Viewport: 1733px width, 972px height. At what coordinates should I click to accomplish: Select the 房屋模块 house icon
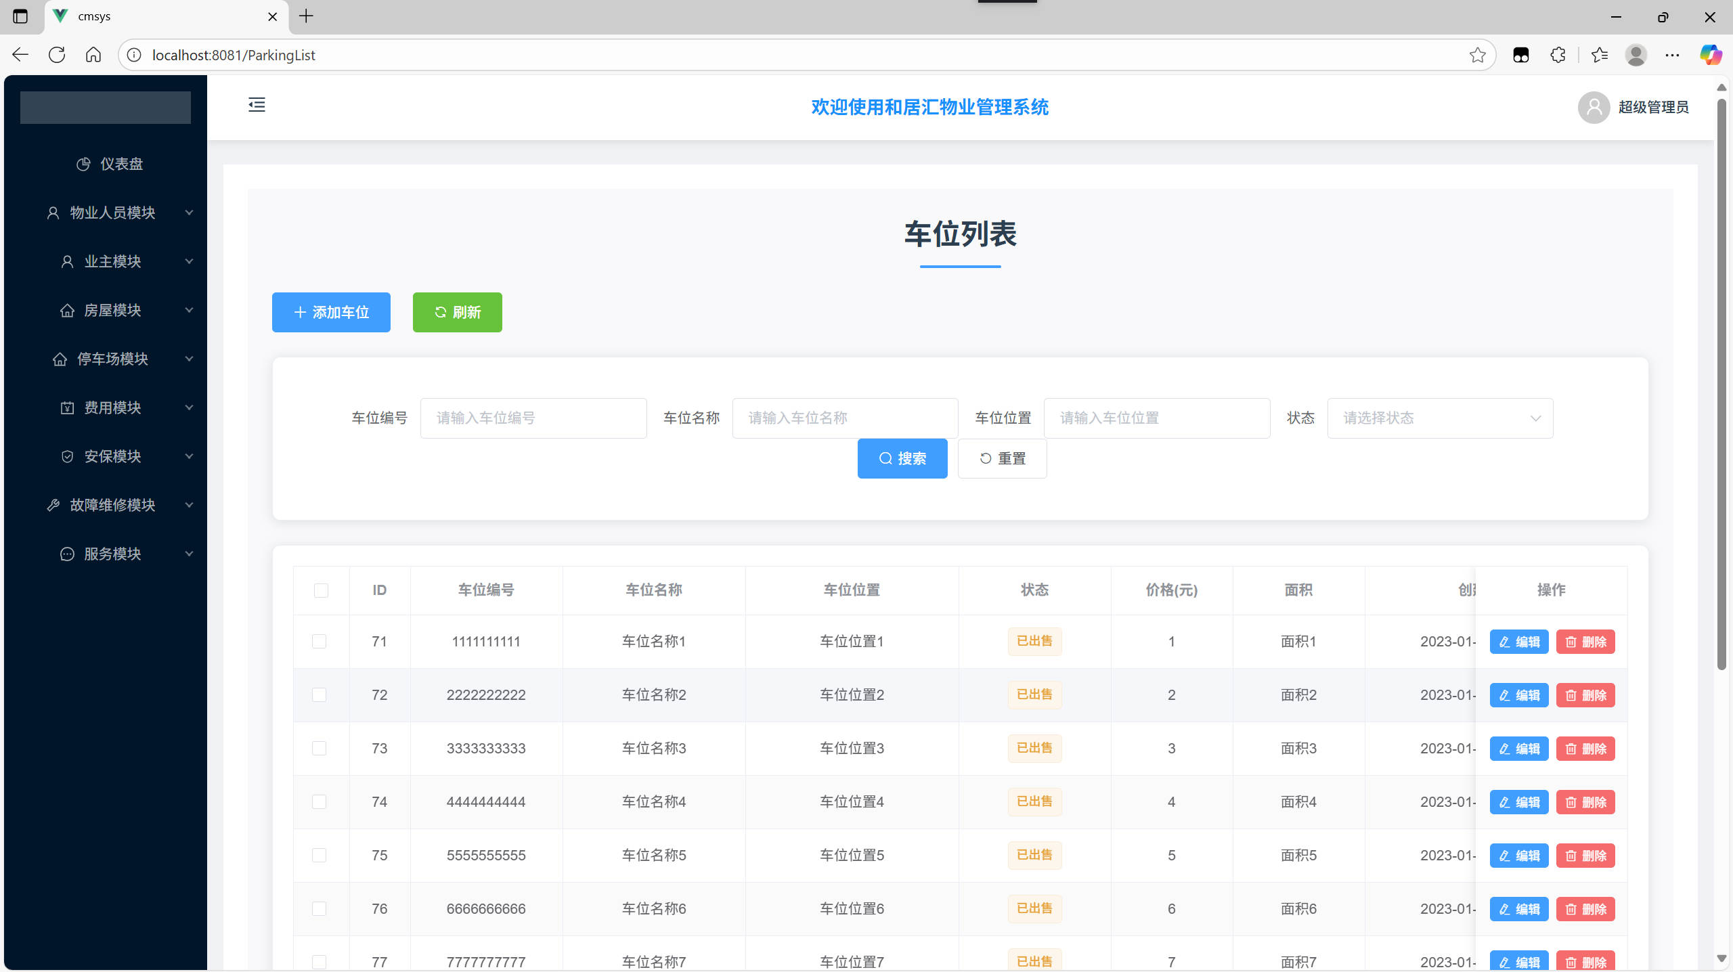pos(68,310)
